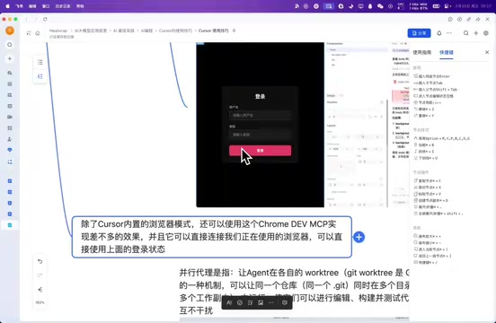This screenshot has width=496, height=323.
Task: Go forward with the browser forward arrow
Action: [x=35, y=19]
